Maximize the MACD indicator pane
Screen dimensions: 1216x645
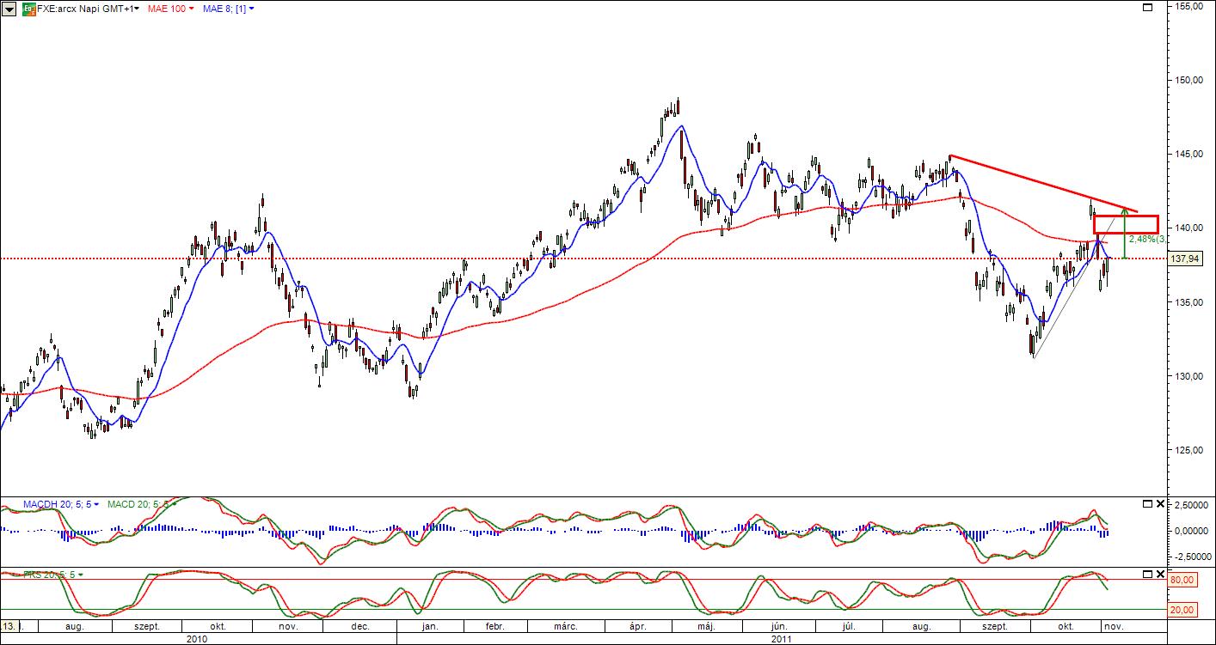[x=1146, y=503]
